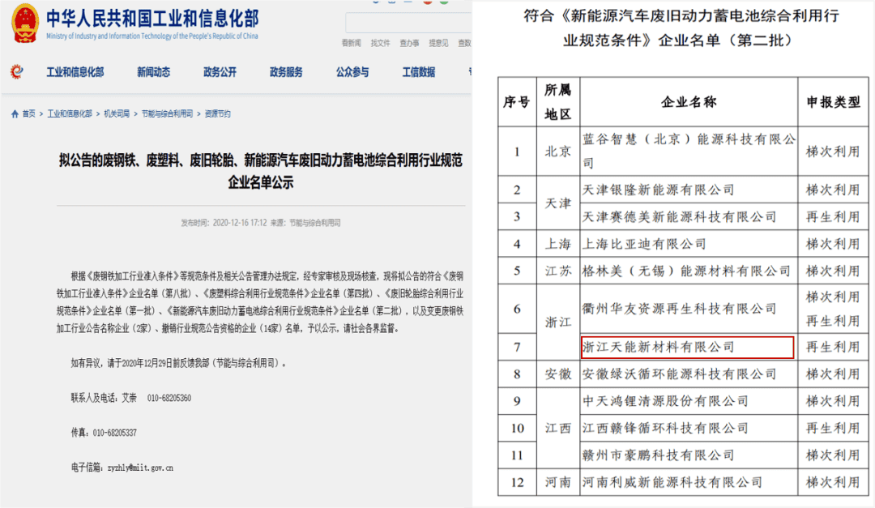Screen dimensions: 875x508
Task: Click the national emblem icon on the header
Action: [x=26, y=24]
